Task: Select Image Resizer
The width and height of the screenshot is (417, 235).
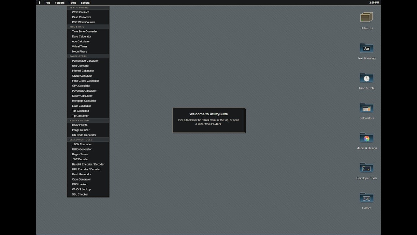Action: 88,130
